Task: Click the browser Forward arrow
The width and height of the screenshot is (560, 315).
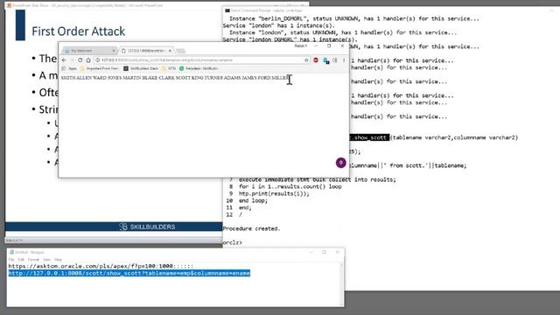Action: 72,60
